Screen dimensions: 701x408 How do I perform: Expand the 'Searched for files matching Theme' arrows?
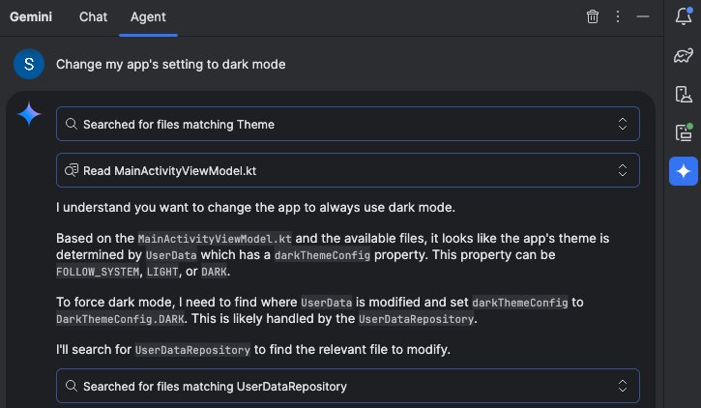pyautogui.click(x=624, y=124)
